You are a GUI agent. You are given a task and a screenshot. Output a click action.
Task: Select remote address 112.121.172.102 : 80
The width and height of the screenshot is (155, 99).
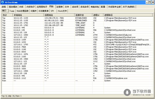[54, 23]
